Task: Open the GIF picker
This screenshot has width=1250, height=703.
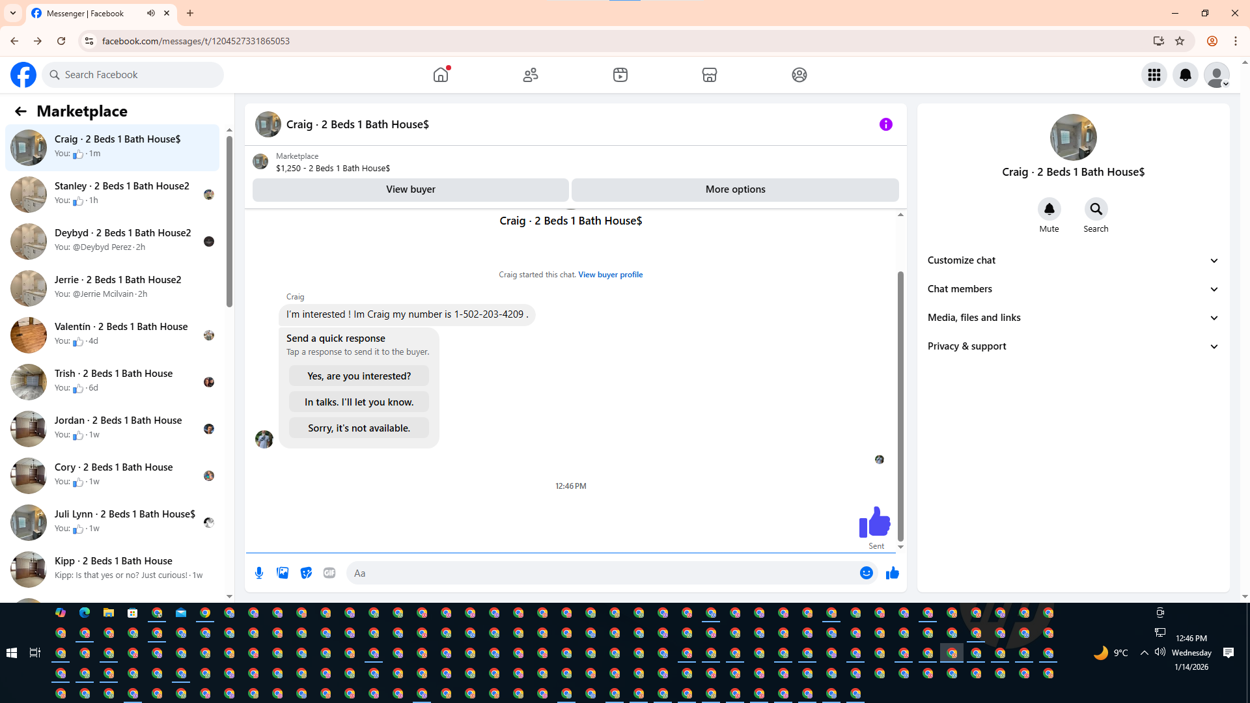Action: (329, 573)
